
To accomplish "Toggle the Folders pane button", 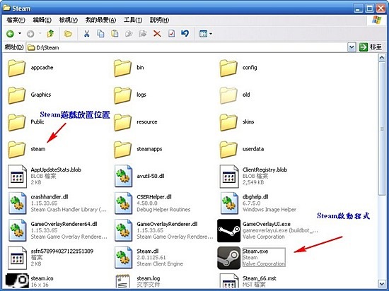I will tap(68, 33).
